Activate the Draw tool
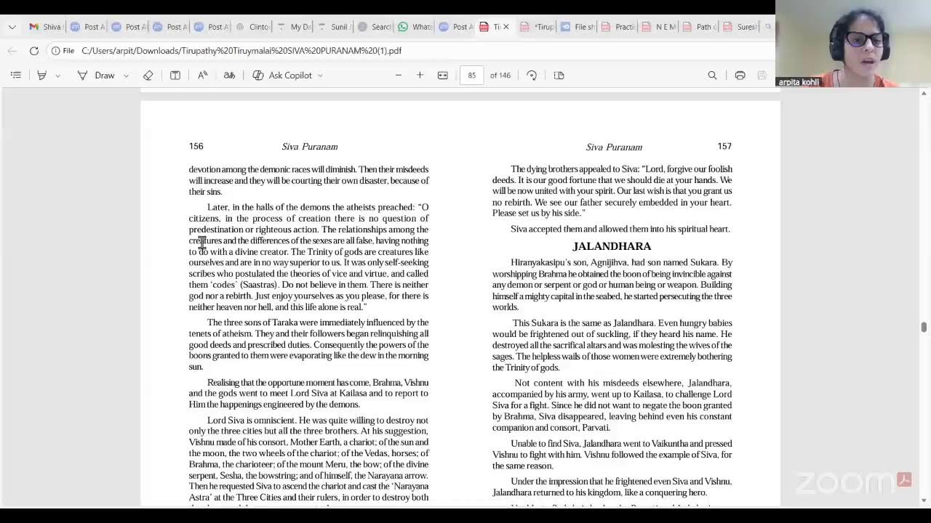 click(96, 75)
